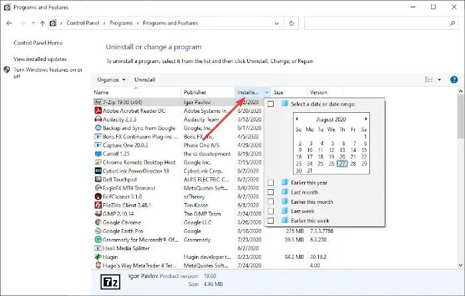Click the ExifCleaner 3.1.0 icon
Image resolution: width=465 pixels, height=296 pixels.
(98, 196)
